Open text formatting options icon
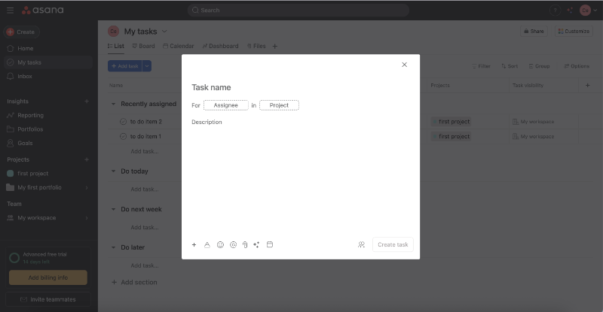Viewport: 603px width, 312px height. click(x=207, y=244)
